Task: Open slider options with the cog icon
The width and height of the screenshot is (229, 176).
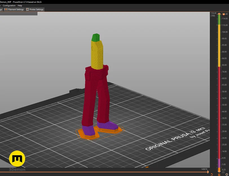Action: [227, 174]
